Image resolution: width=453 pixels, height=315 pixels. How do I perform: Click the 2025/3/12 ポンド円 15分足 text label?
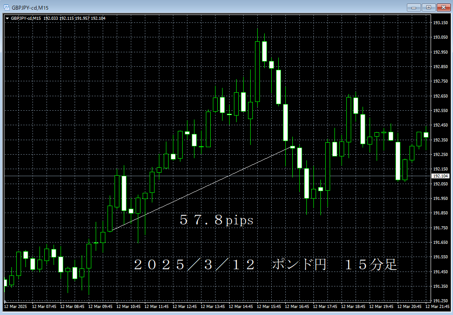[265, 265]
